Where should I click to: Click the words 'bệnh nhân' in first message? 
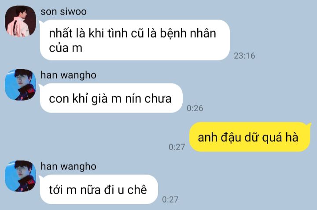pos(188,34)
